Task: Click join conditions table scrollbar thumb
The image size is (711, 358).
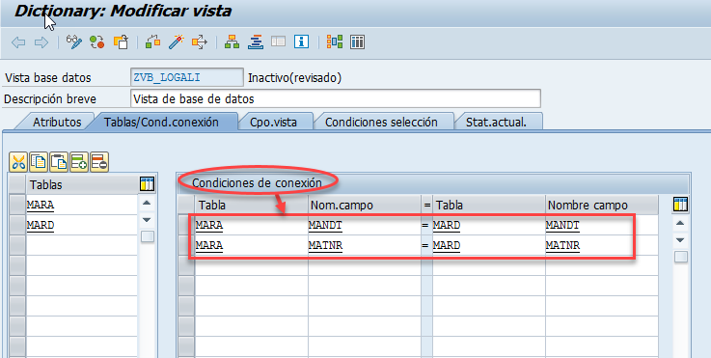Action: [681, 257]
